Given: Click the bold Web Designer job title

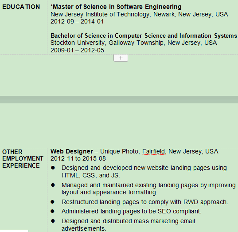Looking at the screenshot, I should [x=72, y=151].
